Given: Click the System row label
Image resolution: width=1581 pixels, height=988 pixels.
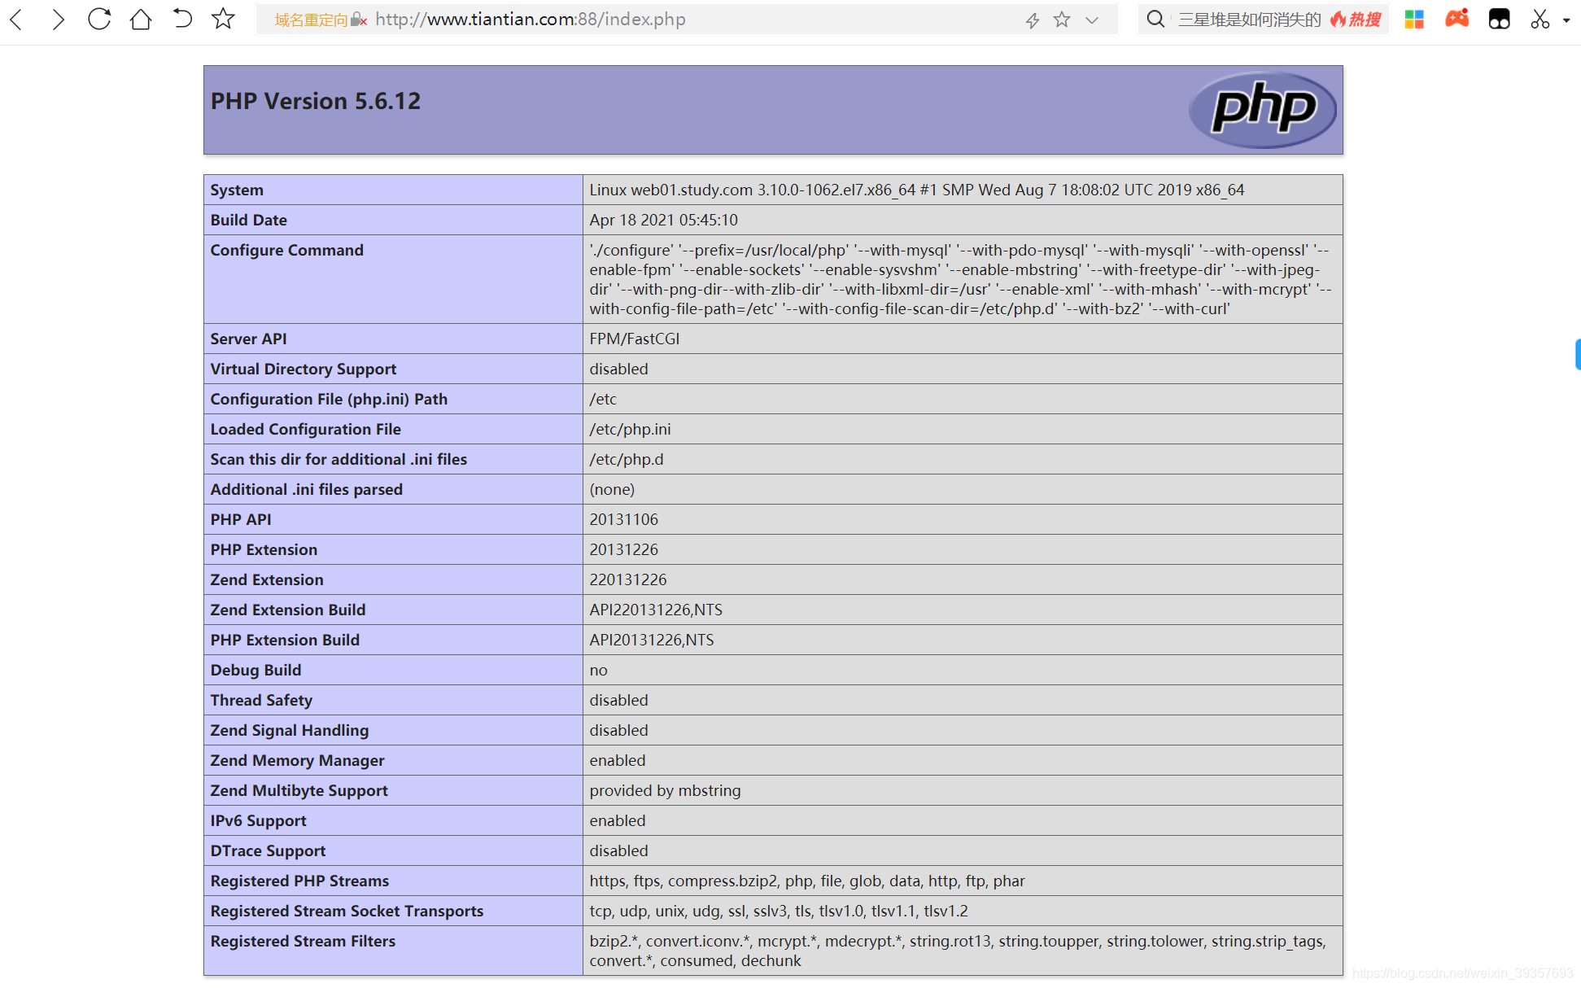Looking at the screenshot, I should 237,190.
